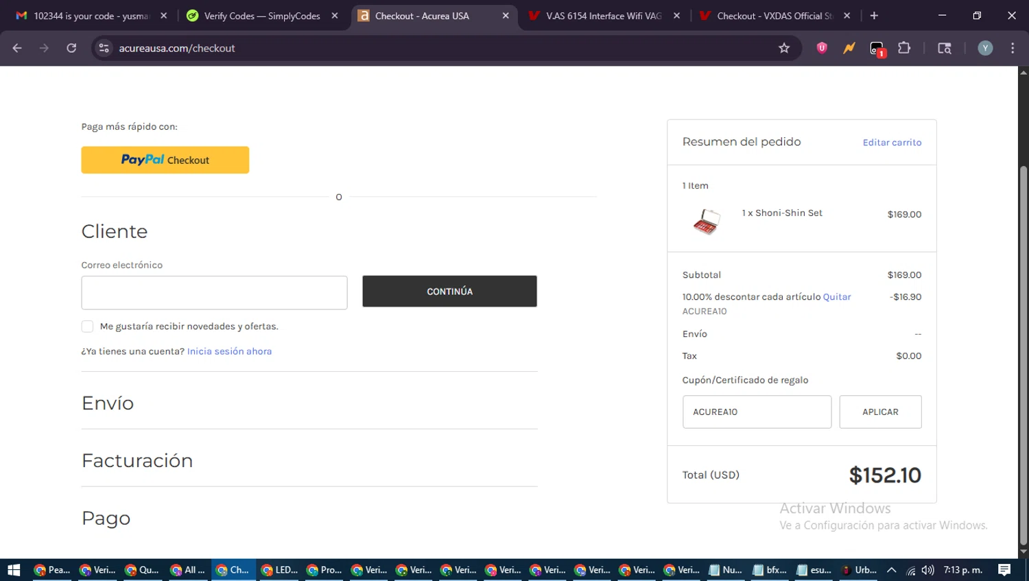1029x581 pixels.
Task: Click the Shoni-Shin Set product thumbnail
Action: click(x=706, y=222)
